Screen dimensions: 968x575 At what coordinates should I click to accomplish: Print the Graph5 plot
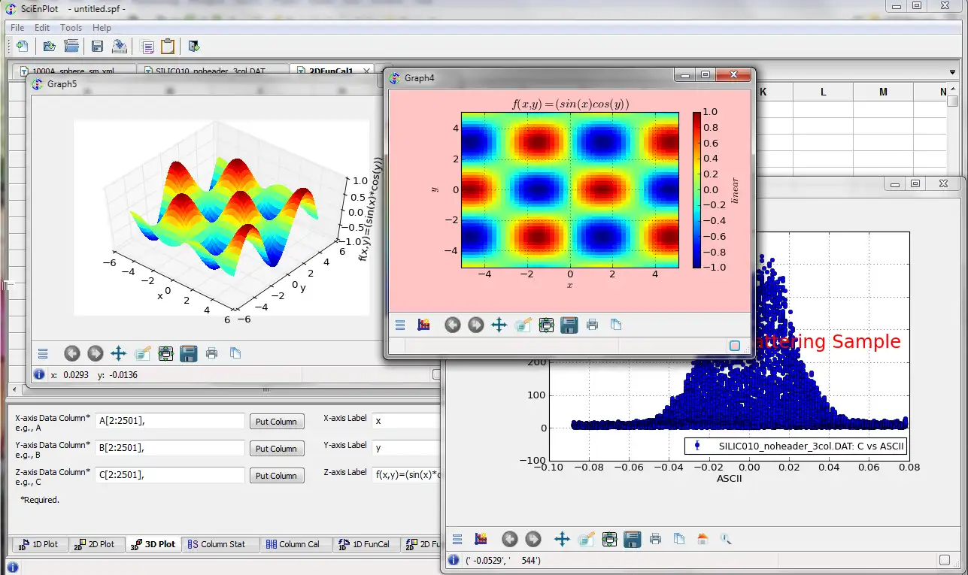point(211,353)
